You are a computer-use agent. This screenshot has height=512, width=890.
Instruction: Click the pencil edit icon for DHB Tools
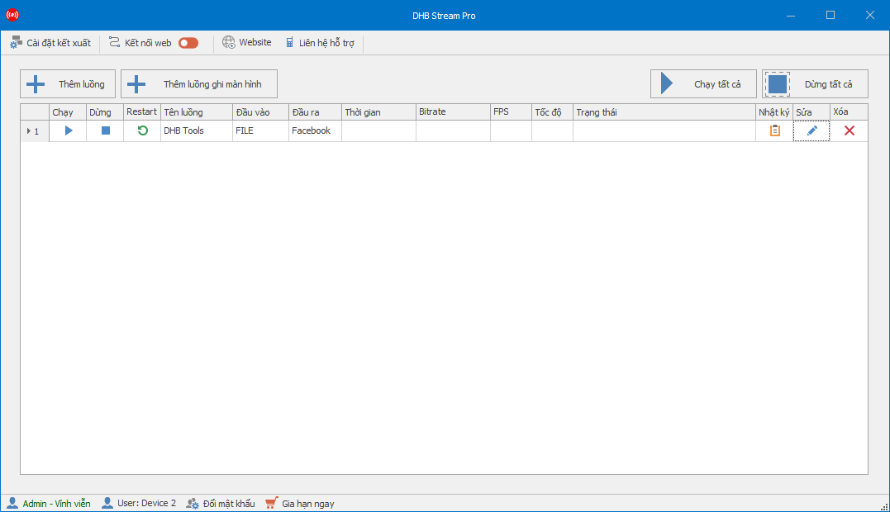pyautogui.click(x=811, y=130)
